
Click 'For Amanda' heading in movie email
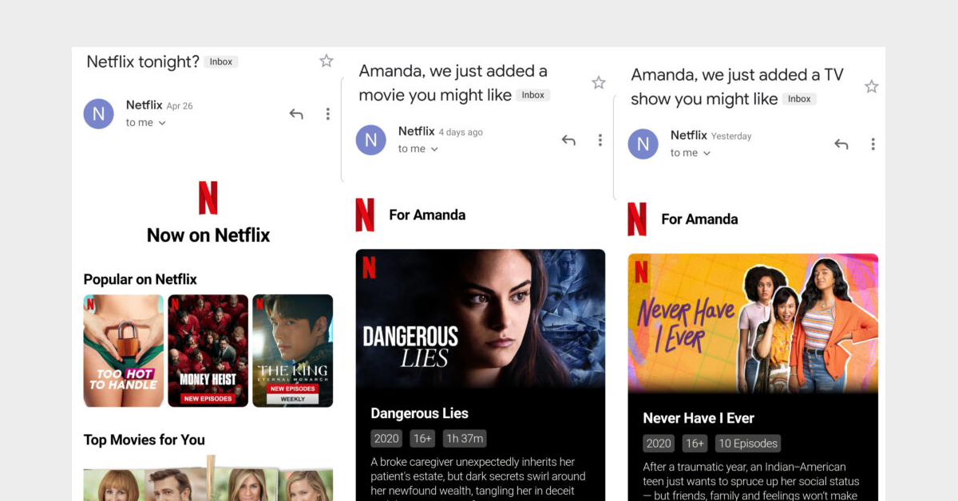(427, 215)
